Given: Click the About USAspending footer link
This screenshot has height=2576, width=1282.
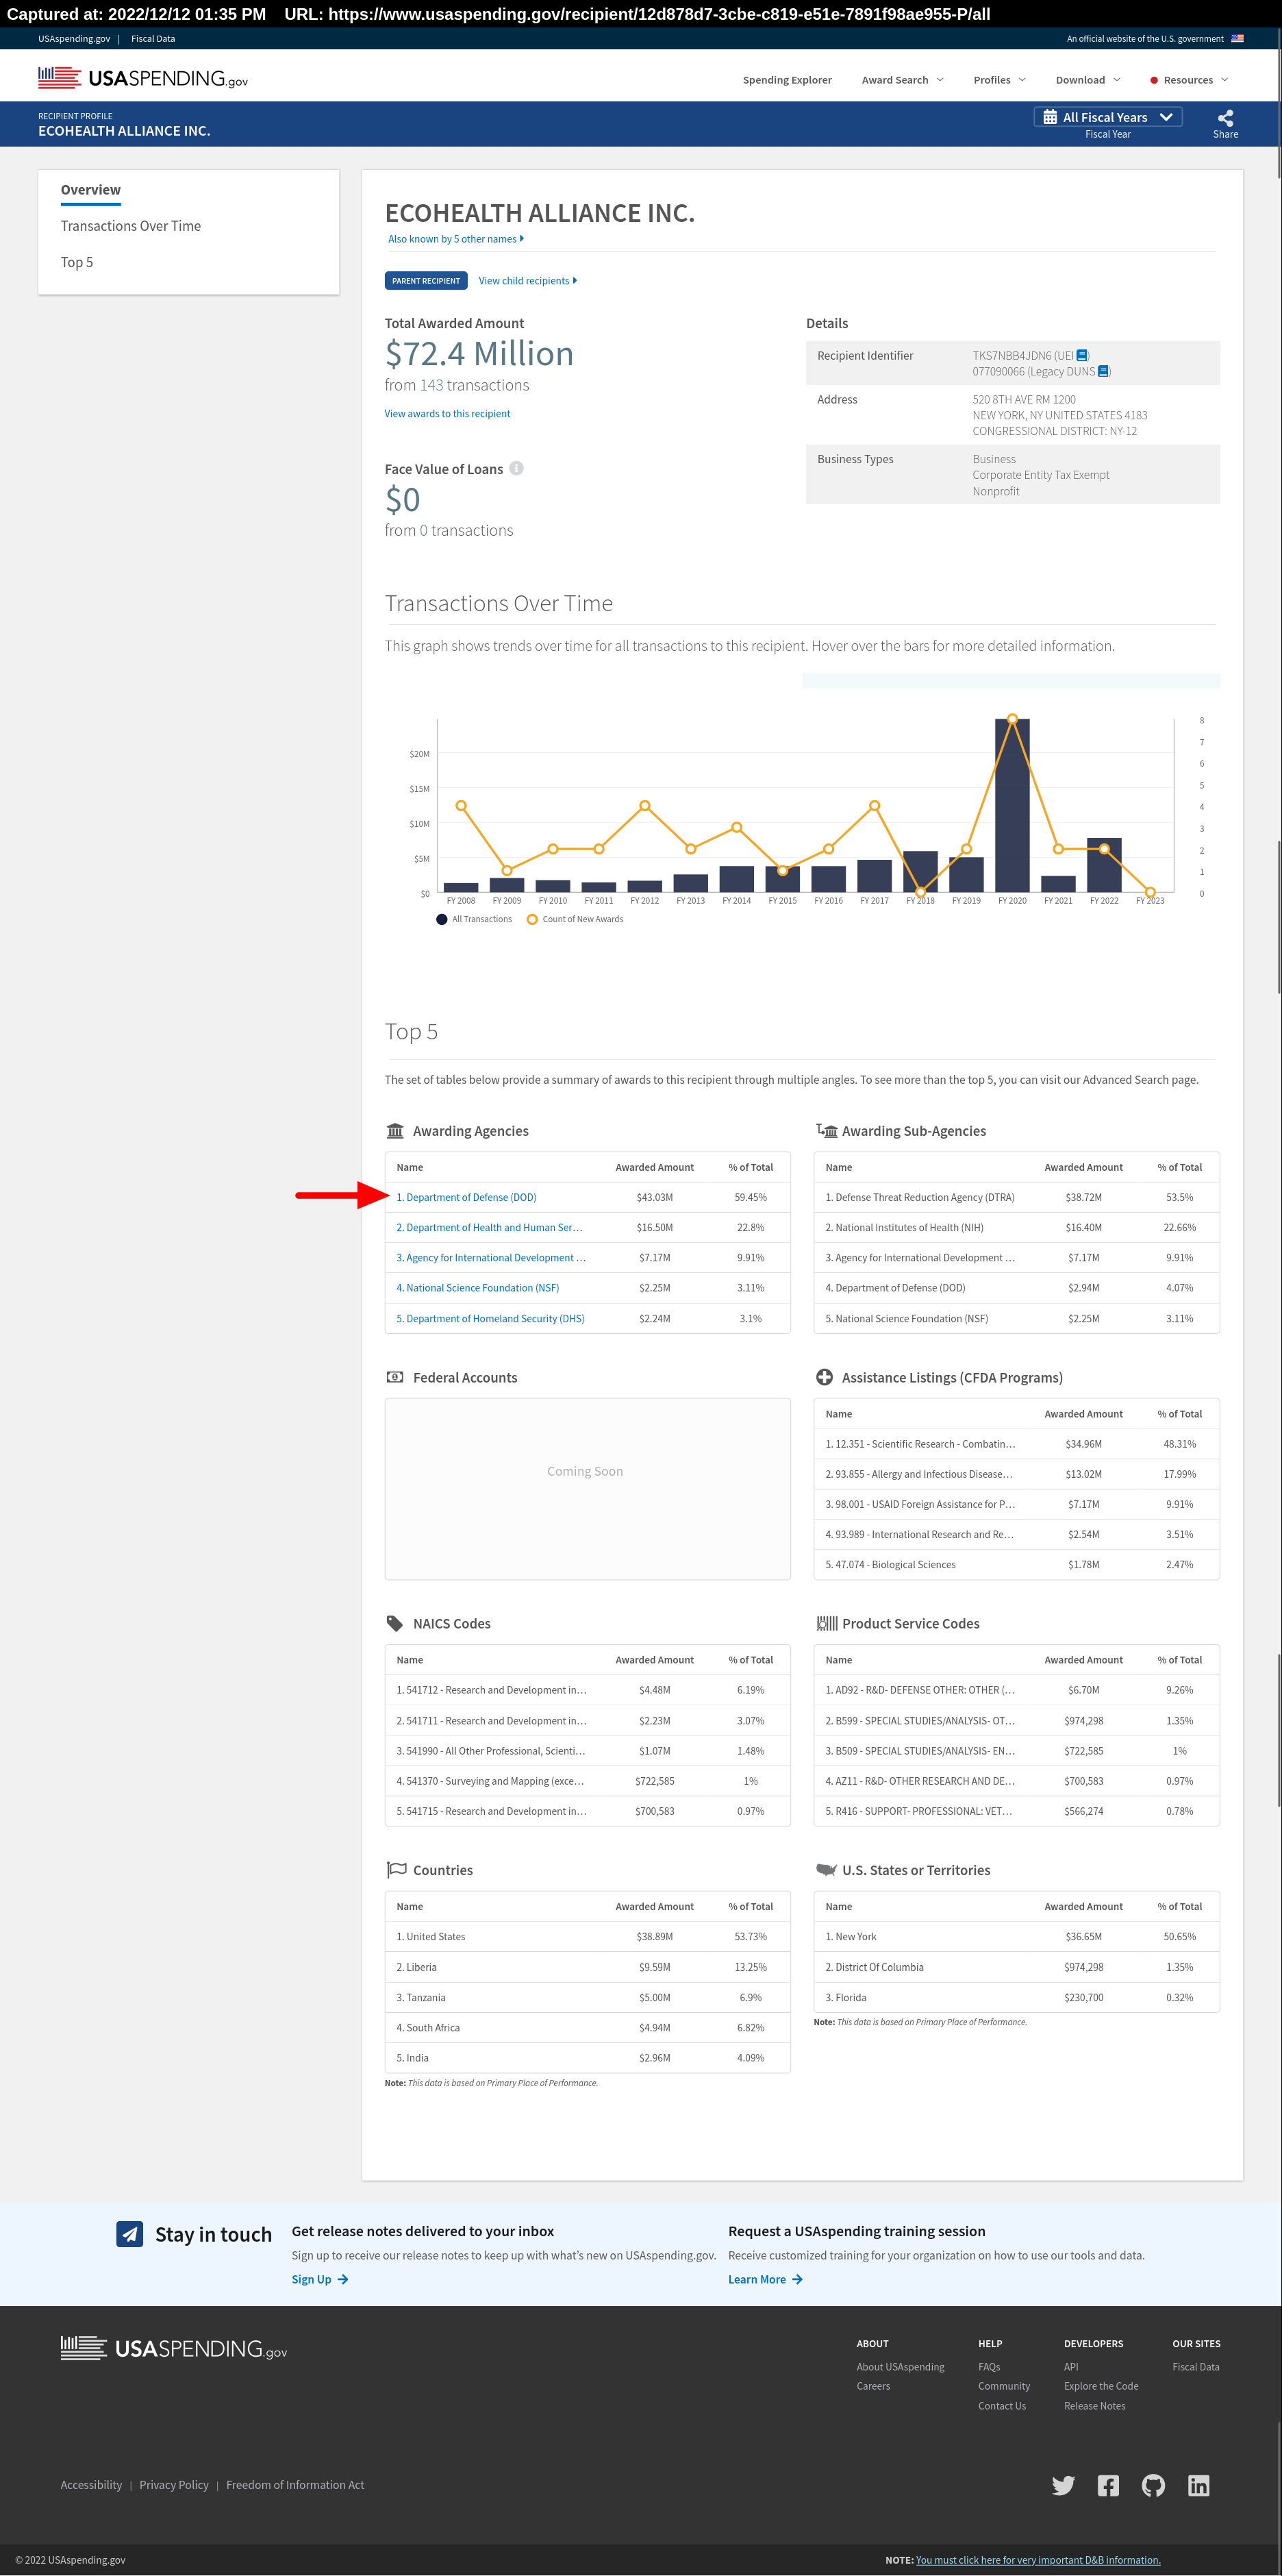Looking at the screenshot, I should (x=901, y=2367).
